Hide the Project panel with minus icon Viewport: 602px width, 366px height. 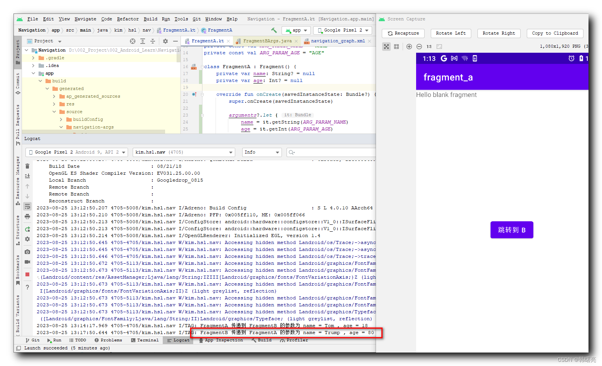pos(175,41)
